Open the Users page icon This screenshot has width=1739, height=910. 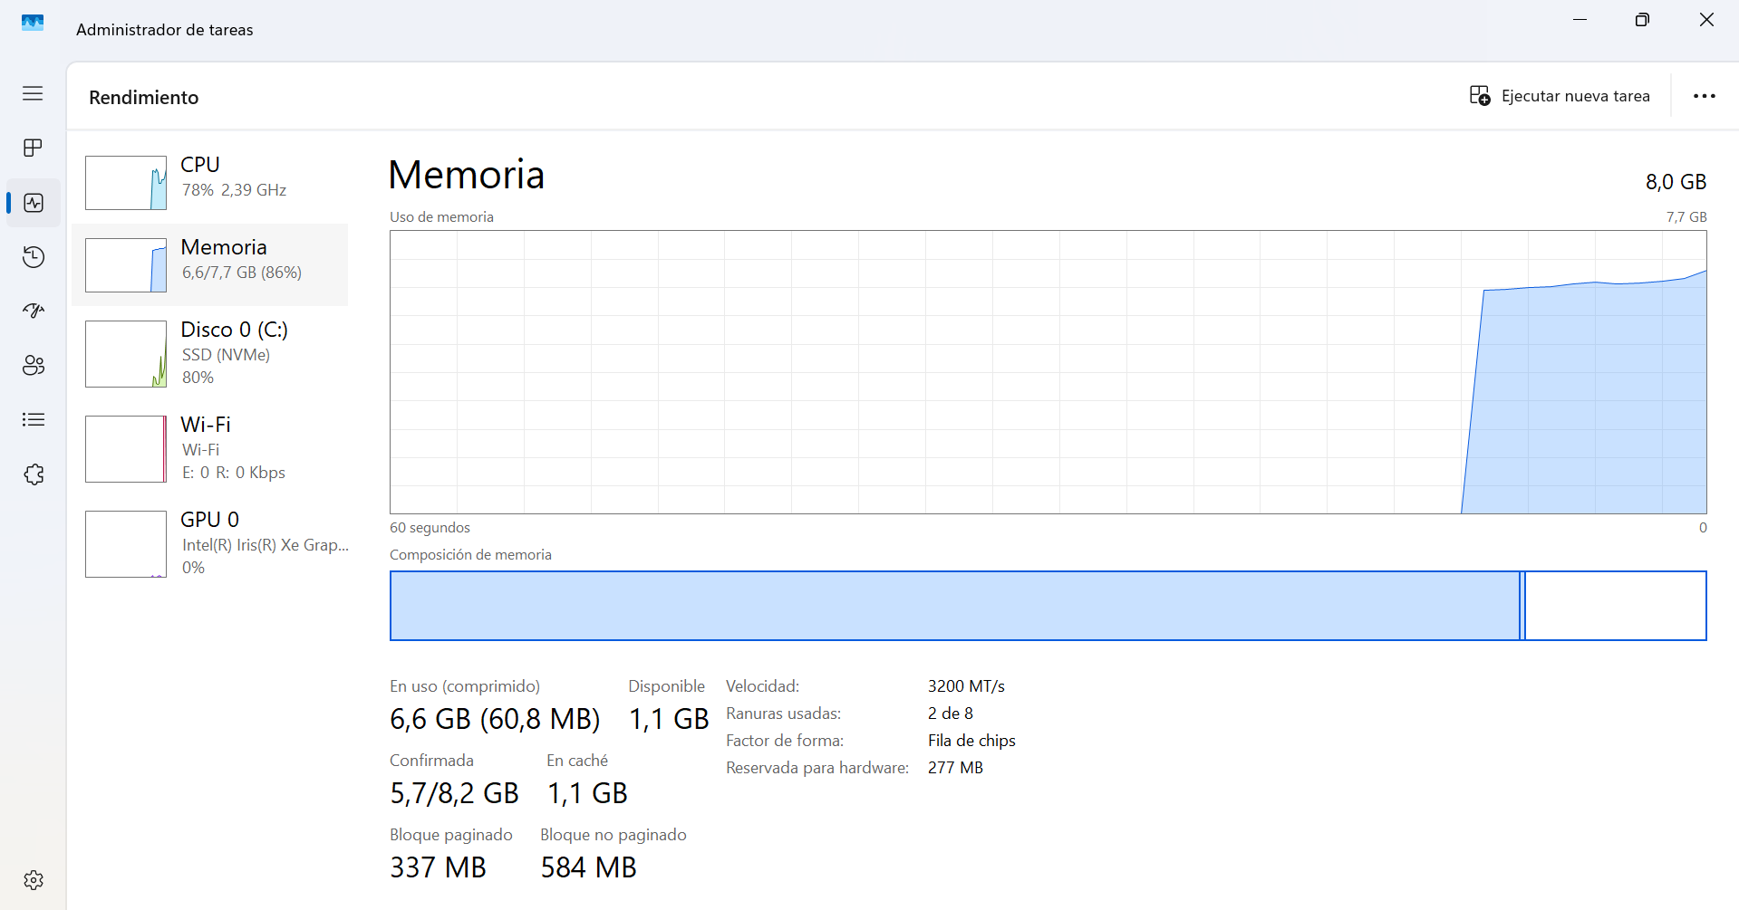tap(34, 366)
